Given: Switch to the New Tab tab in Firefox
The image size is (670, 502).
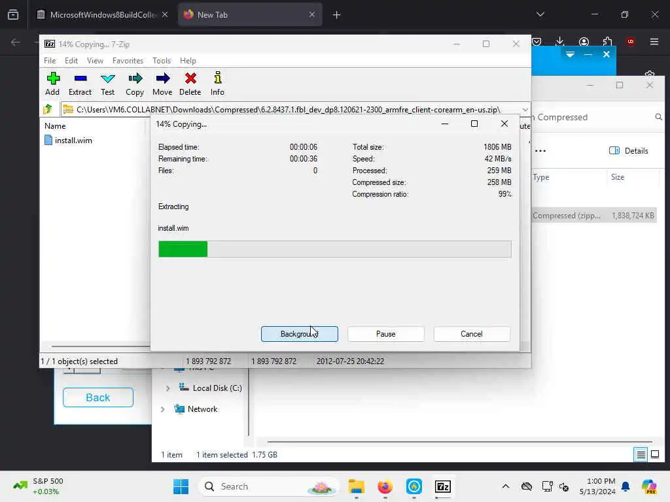Looking at the screenshot, I should (x=249, y=14).
